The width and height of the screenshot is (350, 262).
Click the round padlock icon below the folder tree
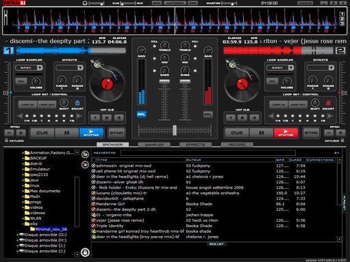click(85, 252)
